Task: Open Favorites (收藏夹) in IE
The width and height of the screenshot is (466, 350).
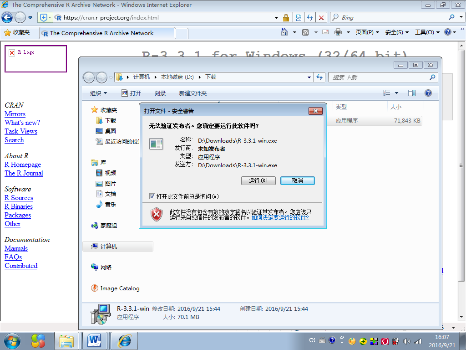Action: [17, 32]
